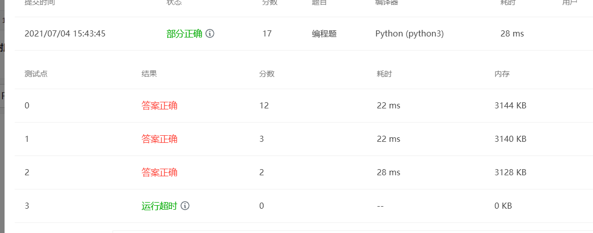Click the 部分正确 status text
The width and height of the screenshot is (593, 233).
point(184,33)
